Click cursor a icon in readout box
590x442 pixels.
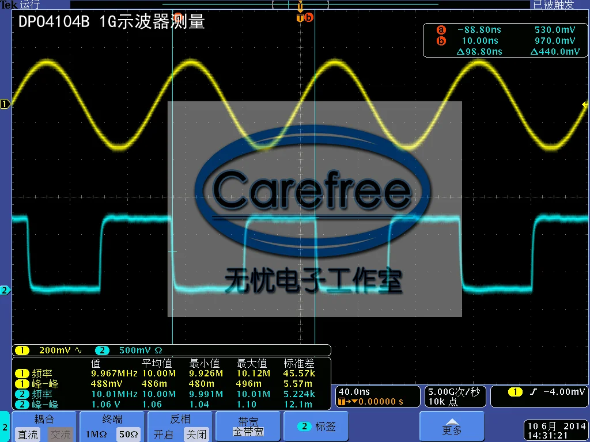pyautogui.click(x=441, y=30)
